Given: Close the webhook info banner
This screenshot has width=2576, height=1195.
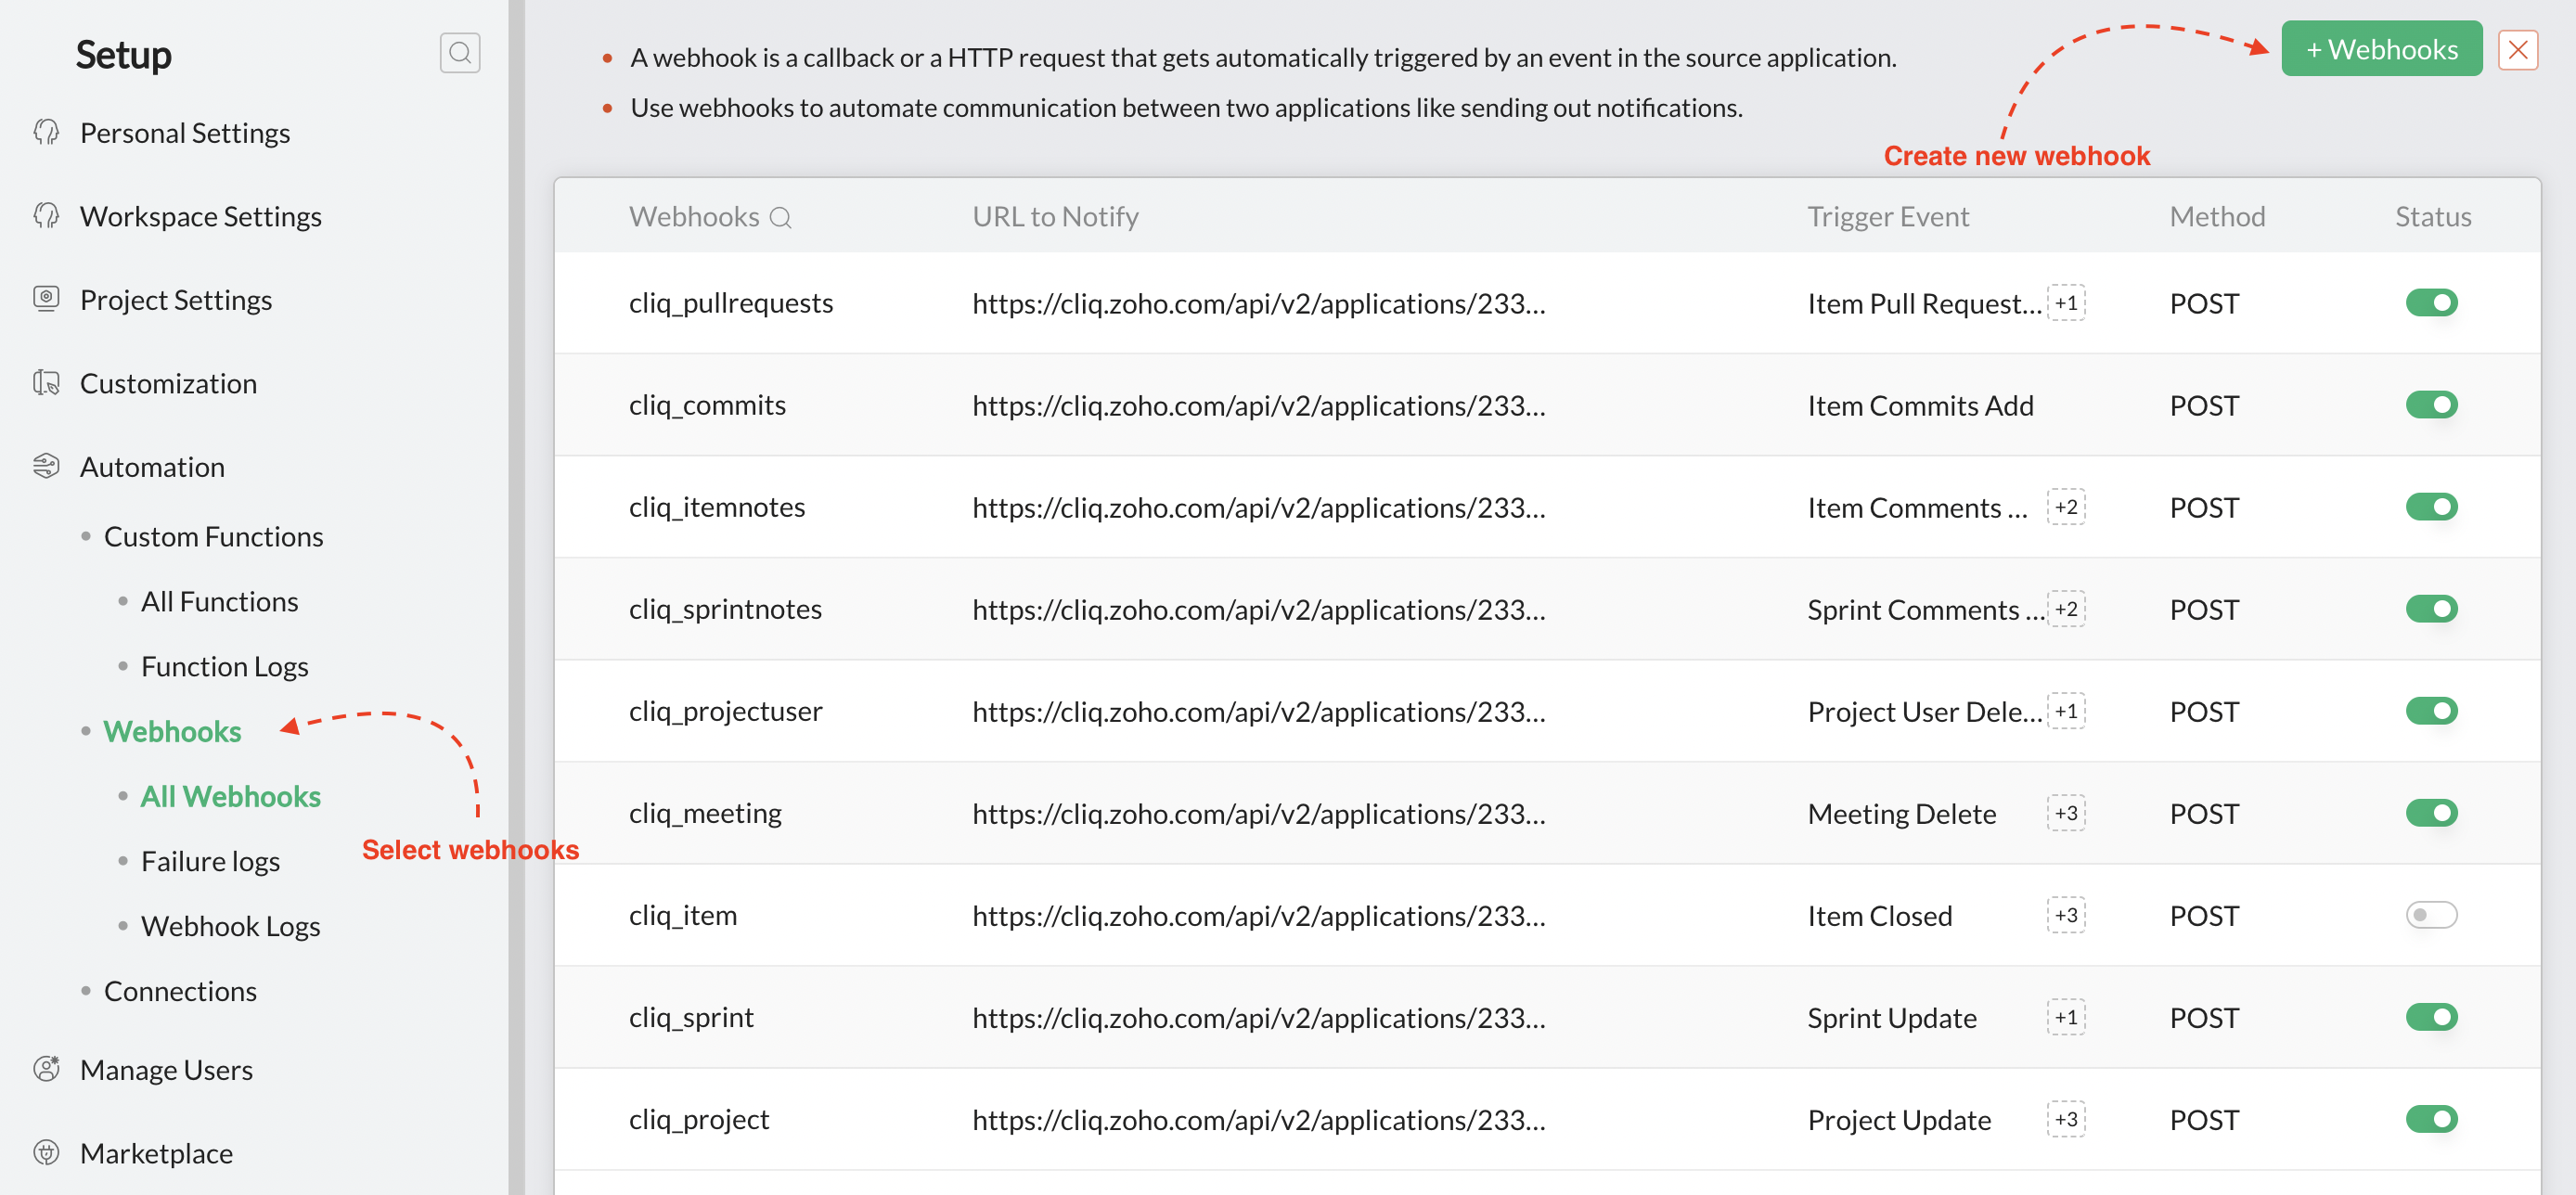Looking at the screenshot, I should [x=2516, y=49].
